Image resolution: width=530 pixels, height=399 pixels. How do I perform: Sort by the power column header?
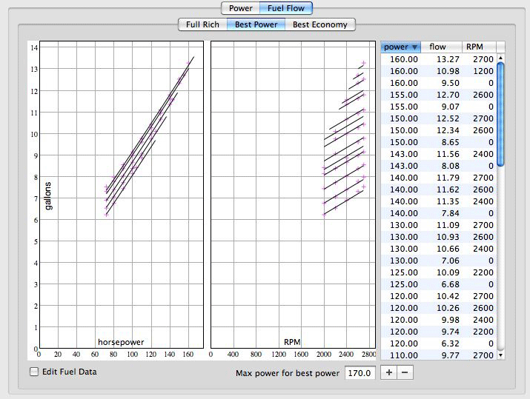coord(401,47)
